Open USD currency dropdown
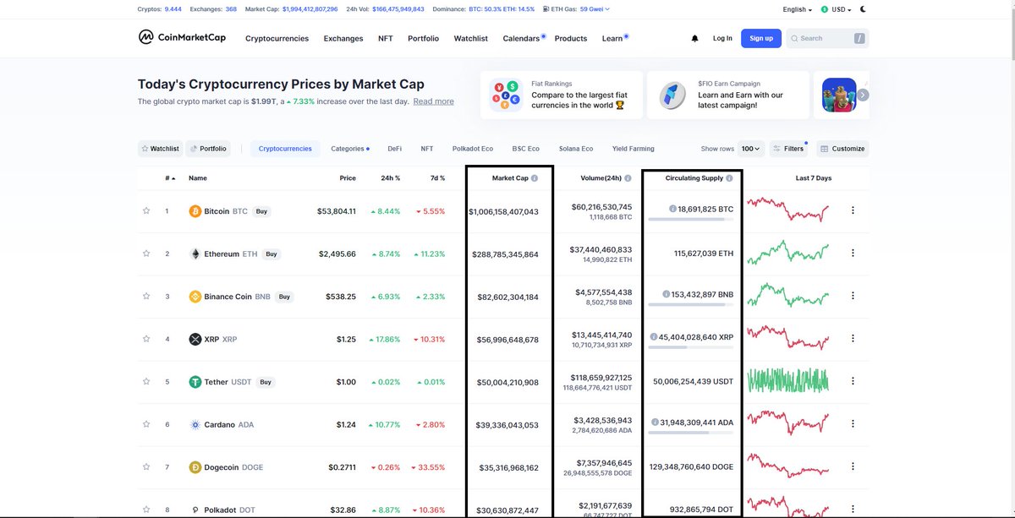 (838, 9)
